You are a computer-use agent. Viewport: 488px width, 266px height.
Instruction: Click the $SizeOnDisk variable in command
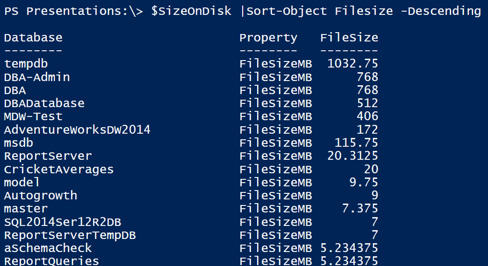[191, 11]
